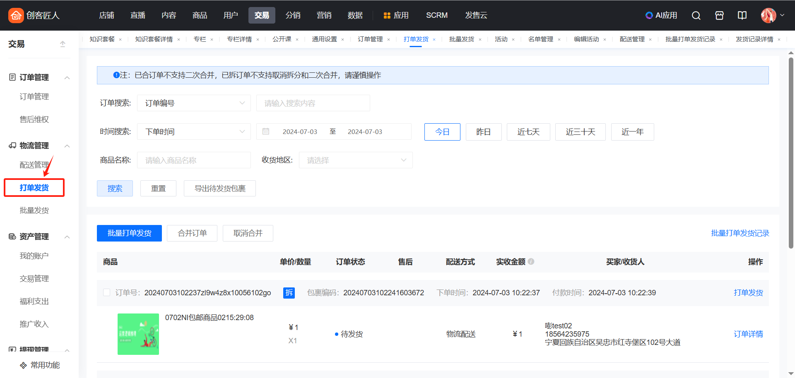Click the 批量打单发货 button
The image size is (795, 378).
pos(129,233)
